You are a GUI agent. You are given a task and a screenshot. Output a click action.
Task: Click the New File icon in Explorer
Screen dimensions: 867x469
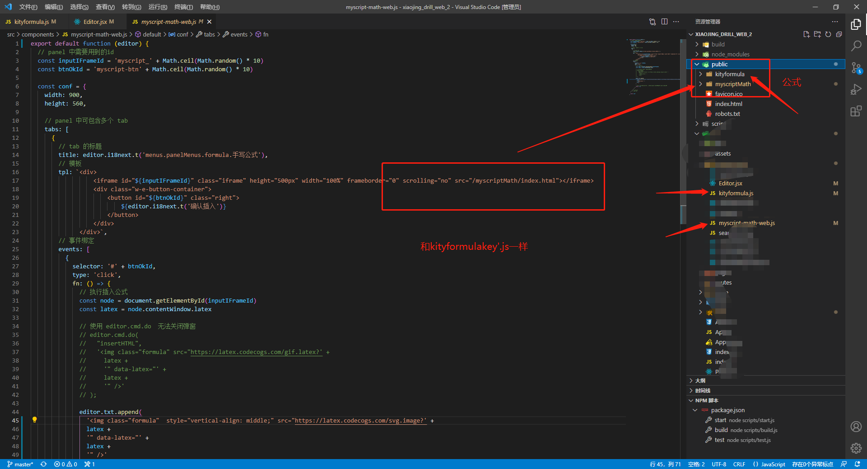click(x=806, y=34)
